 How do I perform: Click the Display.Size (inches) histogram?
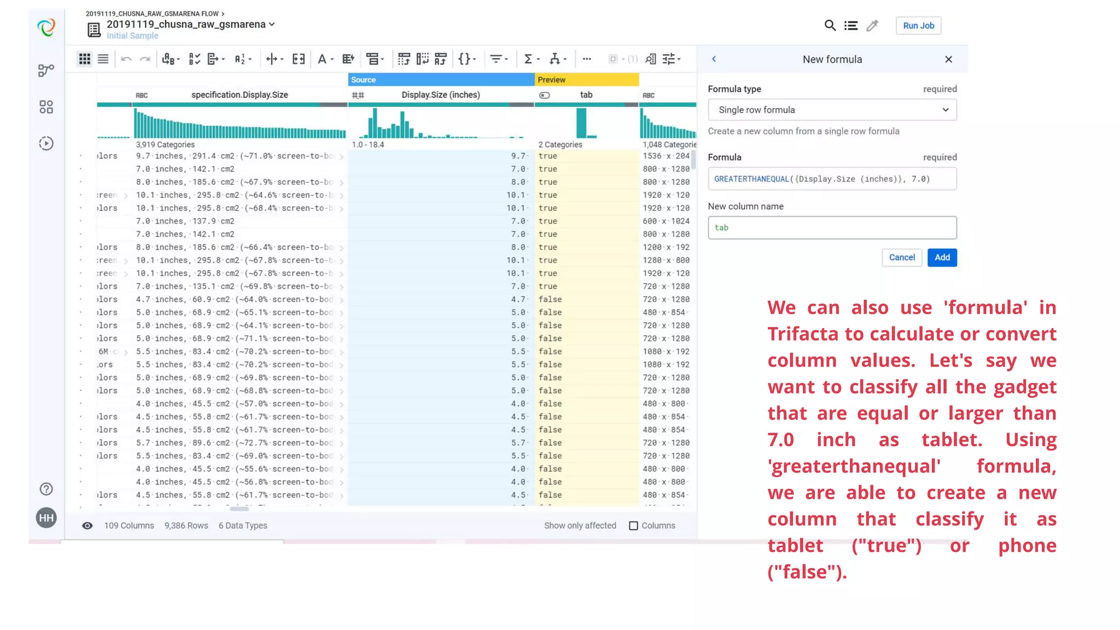tap(441, 123)
